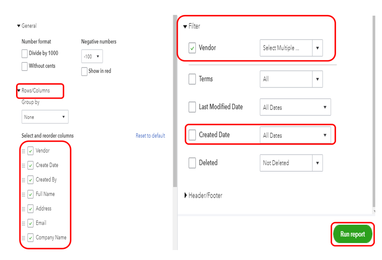Collapse the Rows/Columns section
The height and width of the screenshot is (260, 382).
(x=19, y=91)
